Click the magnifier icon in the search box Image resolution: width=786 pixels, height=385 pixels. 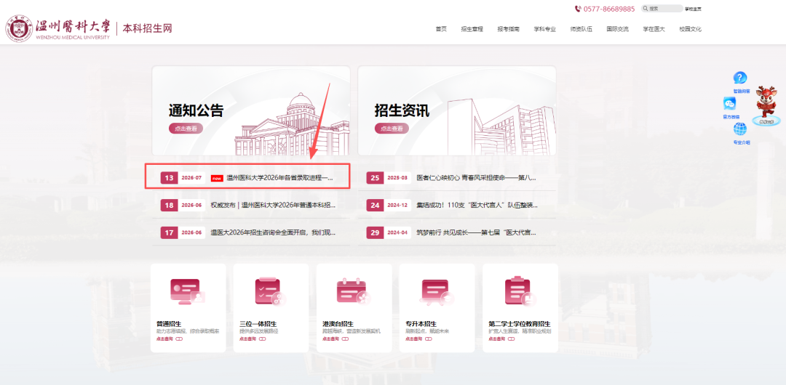point(646,9)
